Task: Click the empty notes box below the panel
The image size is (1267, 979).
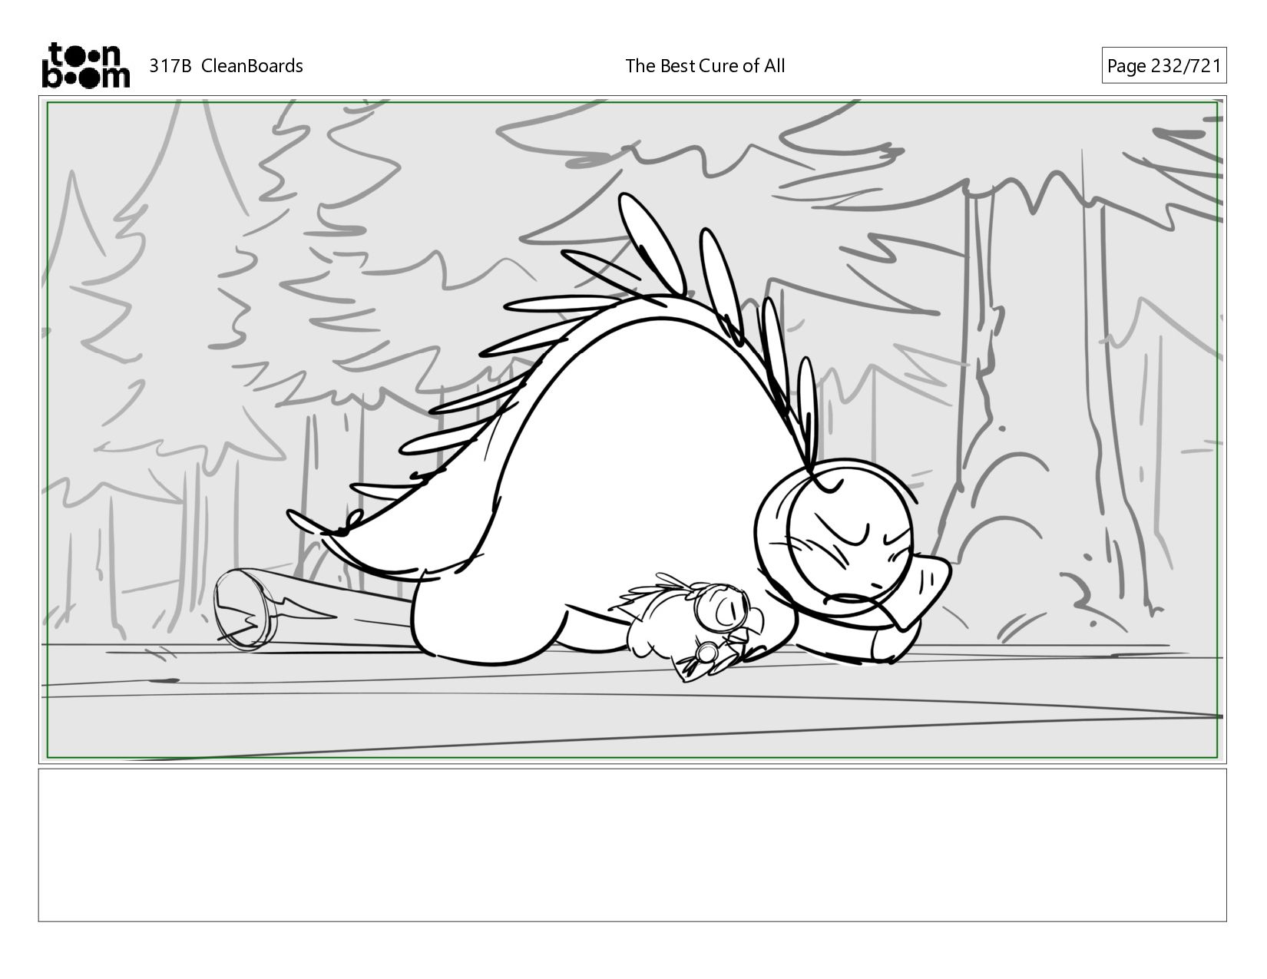Action: click(632, 845)
